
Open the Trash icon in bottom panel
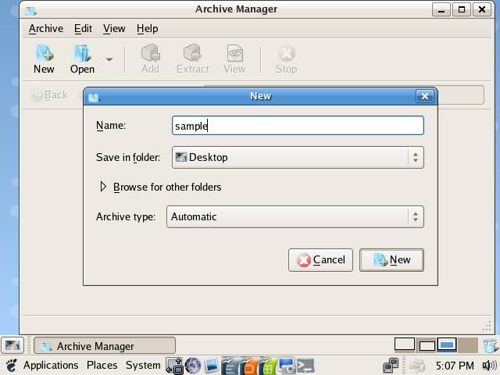(x=490, y=345)
